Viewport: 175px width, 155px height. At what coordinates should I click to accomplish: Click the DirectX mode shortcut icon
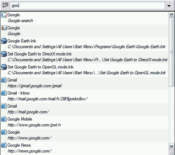pos(4,54)
